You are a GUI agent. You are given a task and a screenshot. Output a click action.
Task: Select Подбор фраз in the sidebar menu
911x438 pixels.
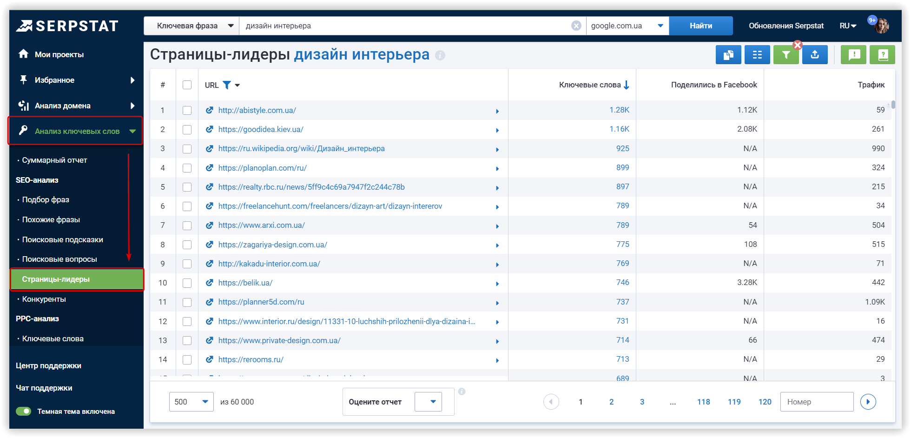[x=46, y=199]
